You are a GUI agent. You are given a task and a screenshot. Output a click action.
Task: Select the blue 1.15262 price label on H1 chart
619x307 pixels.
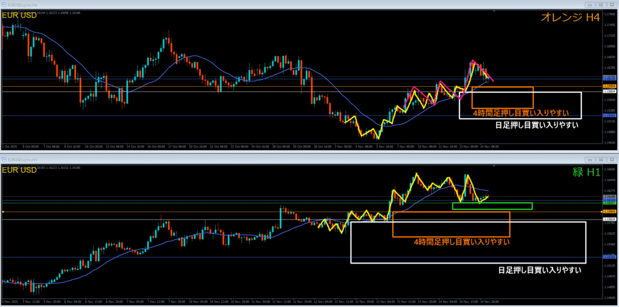pyautogui.click(x=611, y=257)
